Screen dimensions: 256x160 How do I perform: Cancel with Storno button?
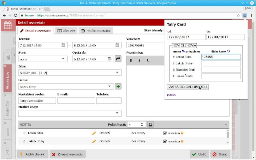(220, 154)
